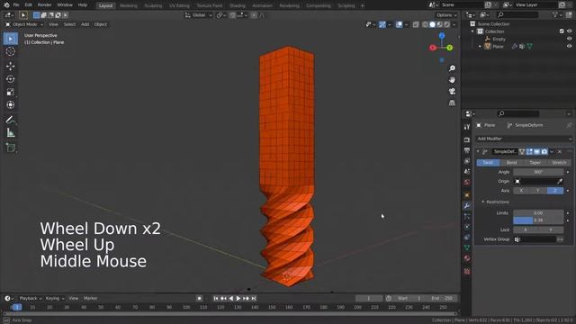Viewport: 576px width, 324px height.
Task: Select the Rotate tool
Action: [x=10, y=79]
